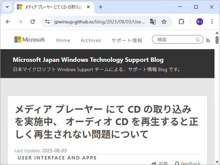This screenshot has height=165, width=220.
Task: Open the RSS feed icon
Action: click(x=208, y=41)
